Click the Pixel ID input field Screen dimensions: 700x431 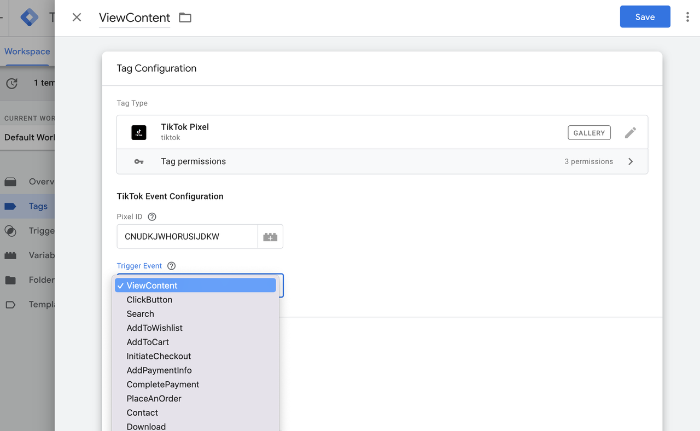187,237
